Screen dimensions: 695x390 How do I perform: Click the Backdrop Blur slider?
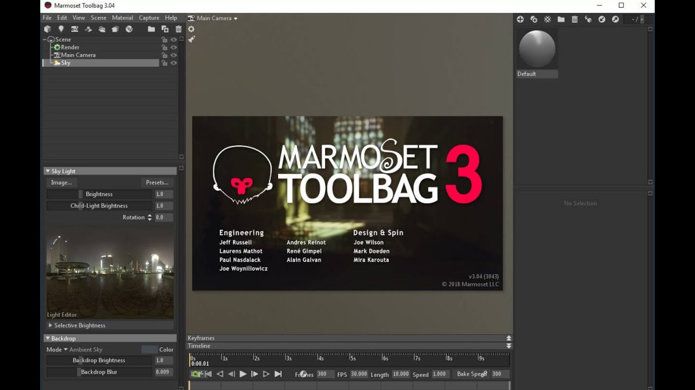click(99, 372)
